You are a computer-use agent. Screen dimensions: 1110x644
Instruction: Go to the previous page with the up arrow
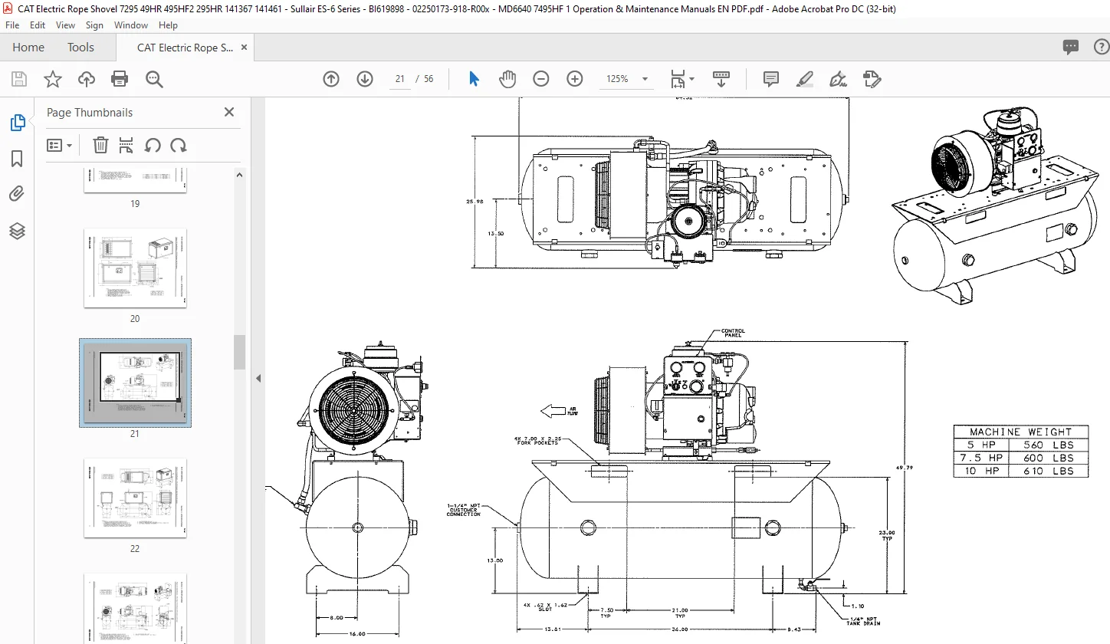point(331,79)
